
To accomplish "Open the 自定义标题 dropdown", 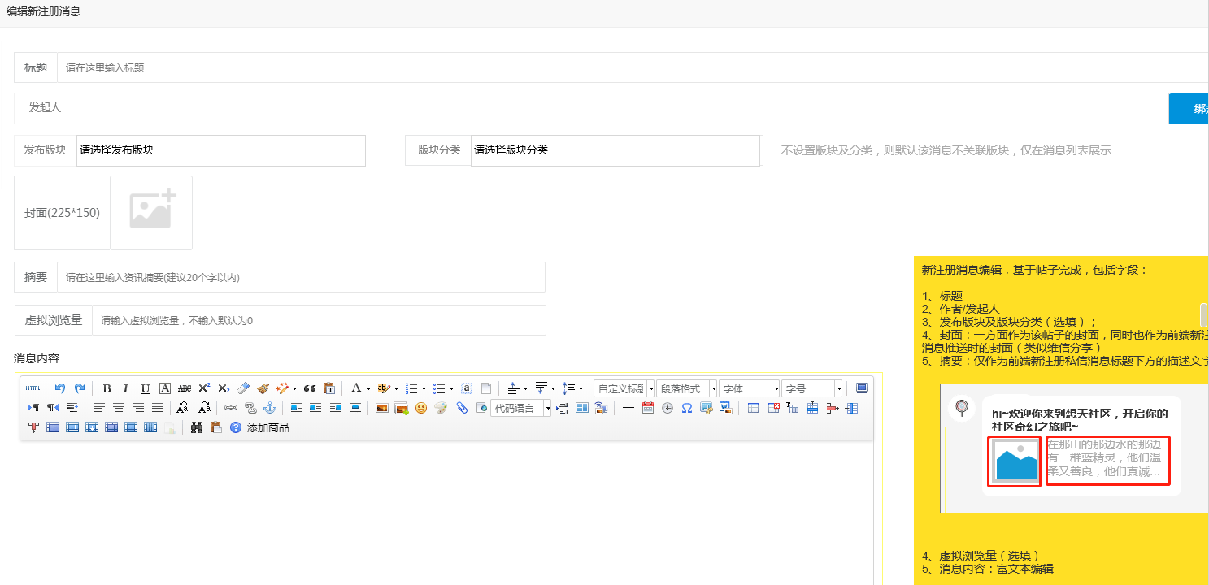I will [624, 388].
